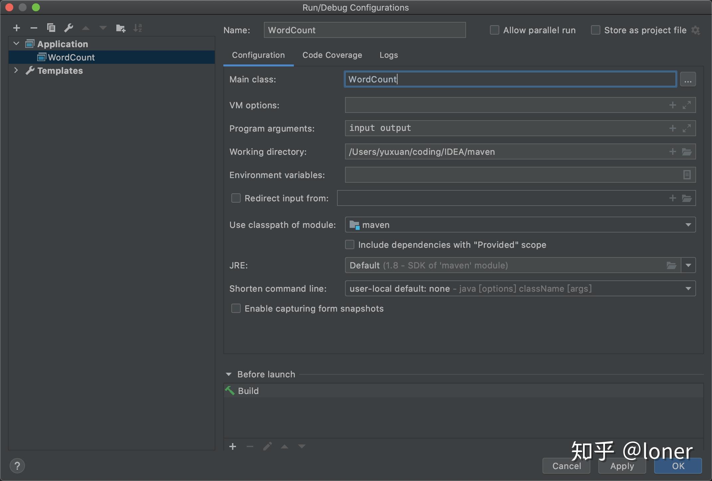Open environment variables editor icon

[687, 175]
